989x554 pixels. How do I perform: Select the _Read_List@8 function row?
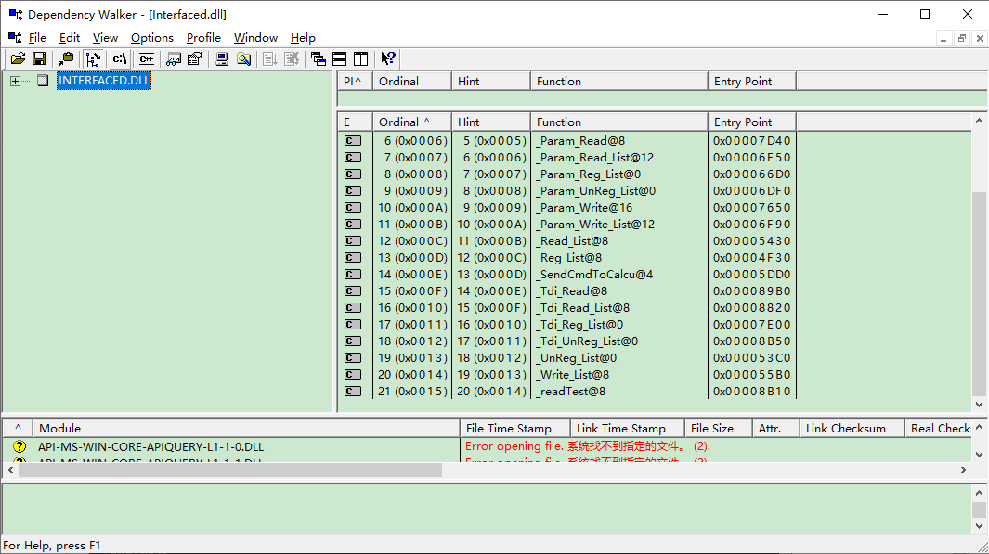tap(567, 240)
